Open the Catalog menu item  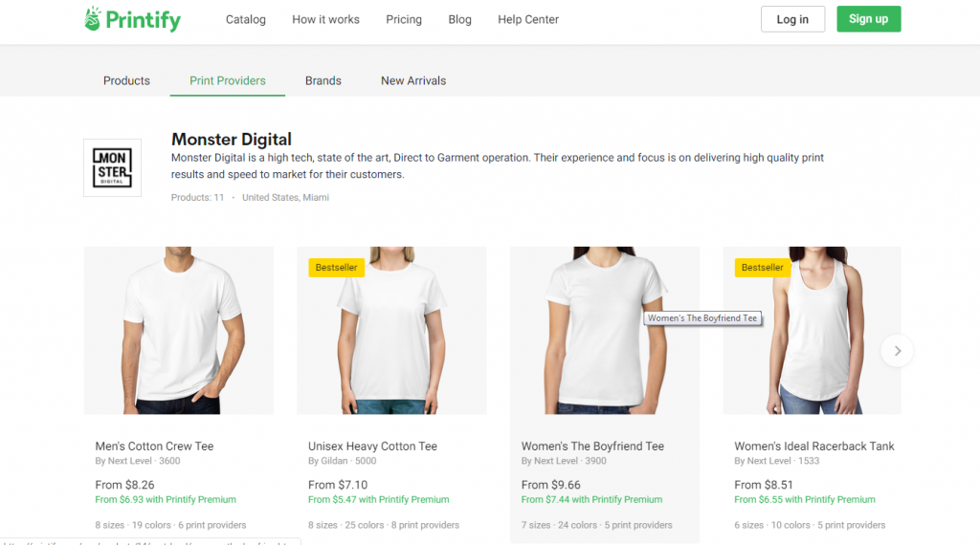(246, 19)
